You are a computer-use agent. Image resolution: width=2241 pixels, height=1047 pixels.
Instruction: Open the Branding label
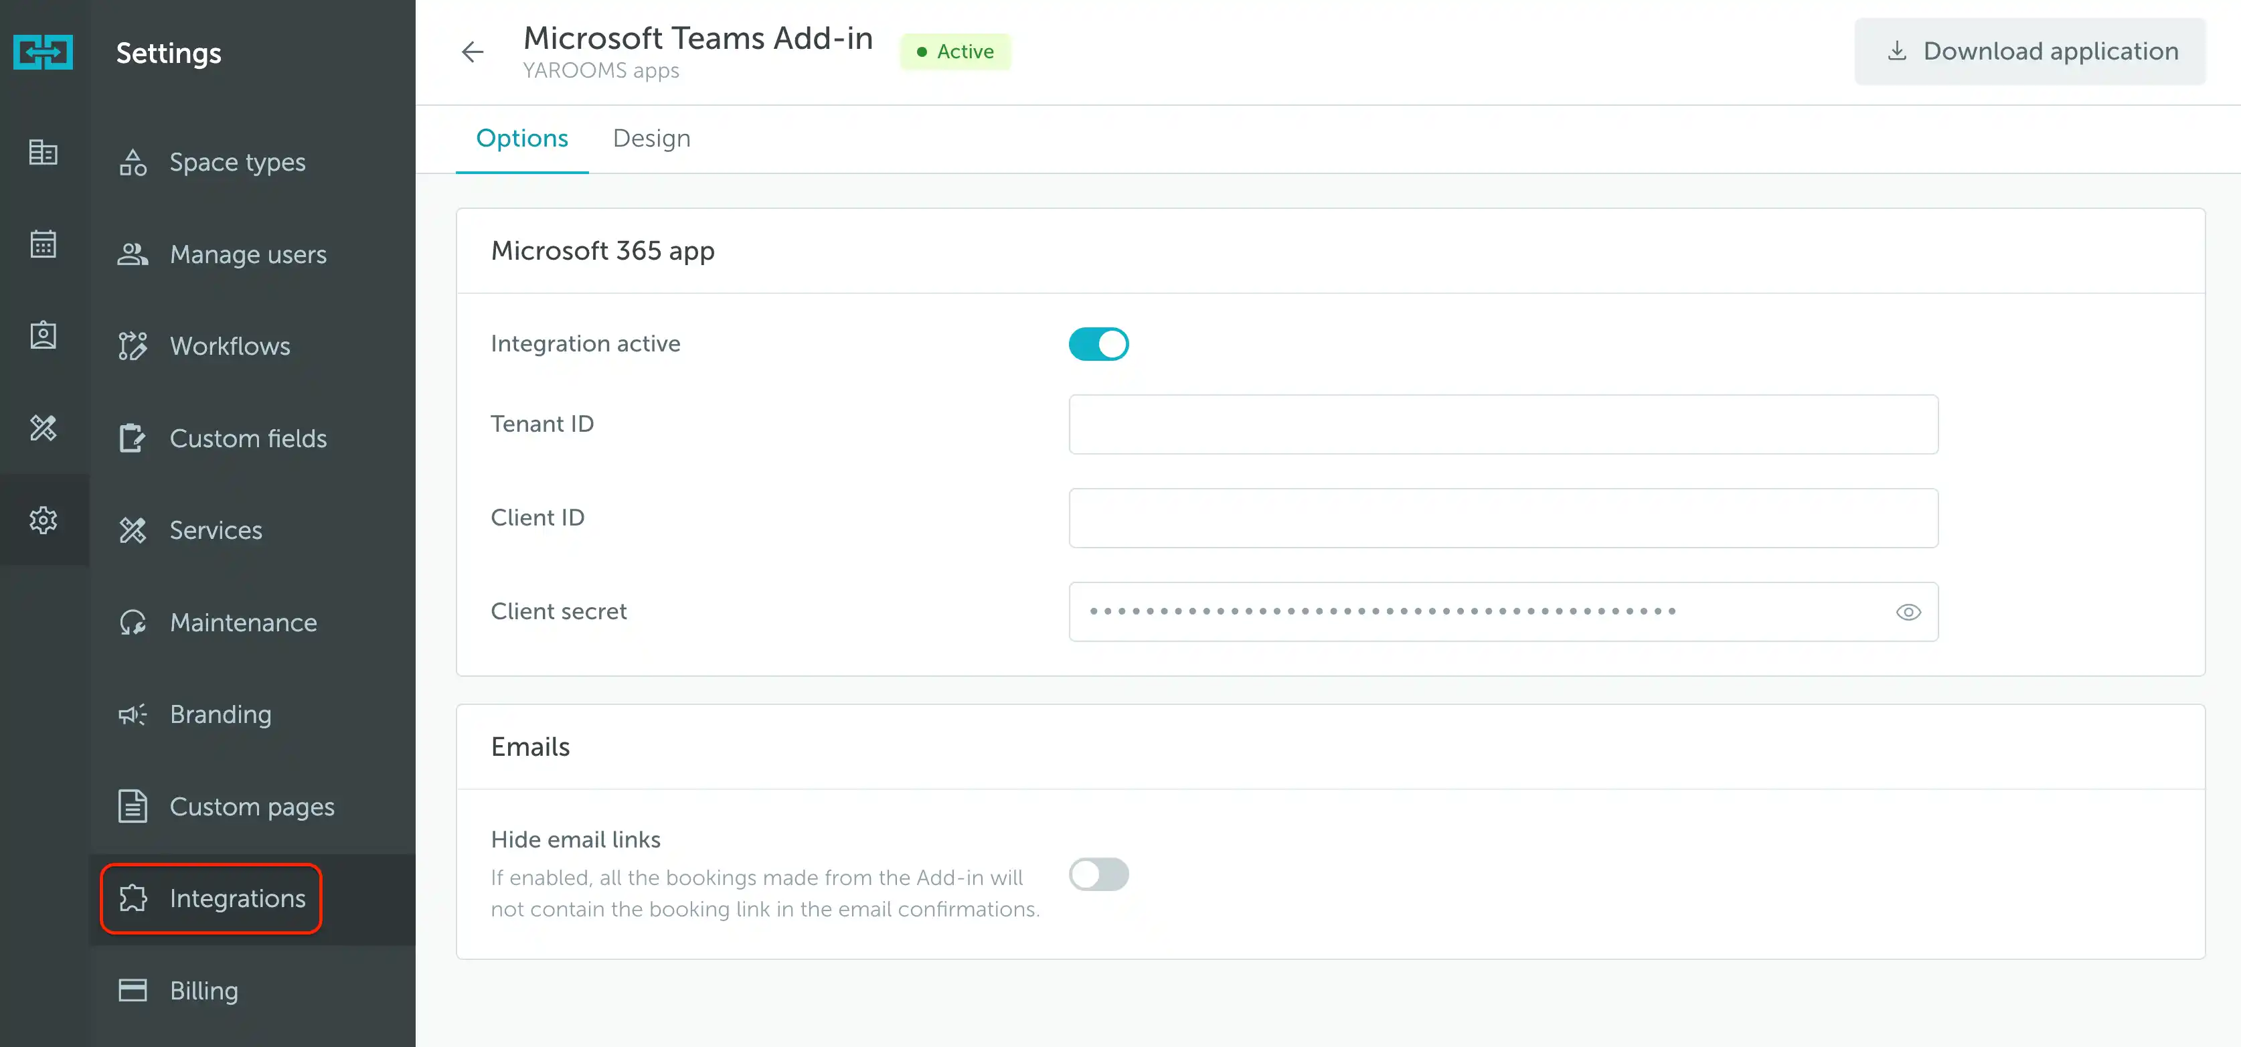pos(221,714)
